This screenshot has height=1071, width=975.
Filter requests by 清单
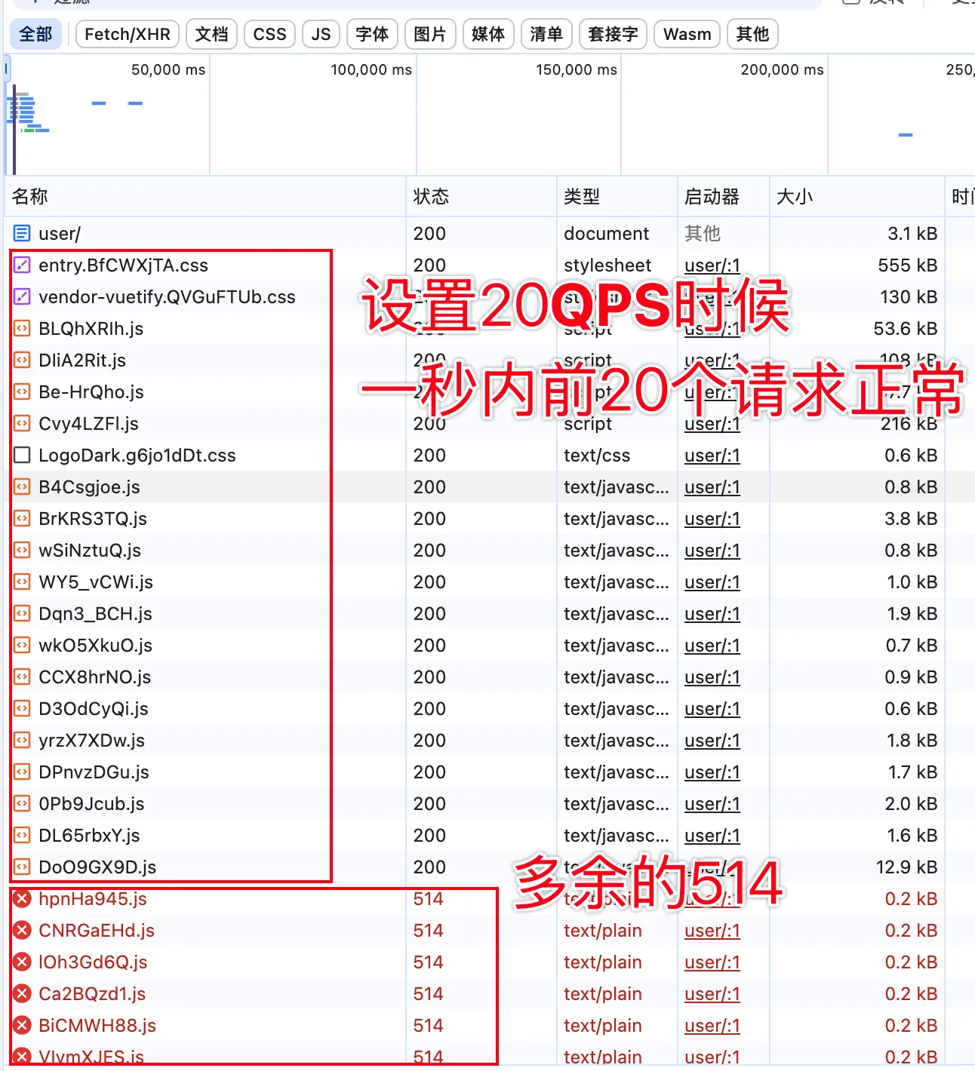[546, 34]
